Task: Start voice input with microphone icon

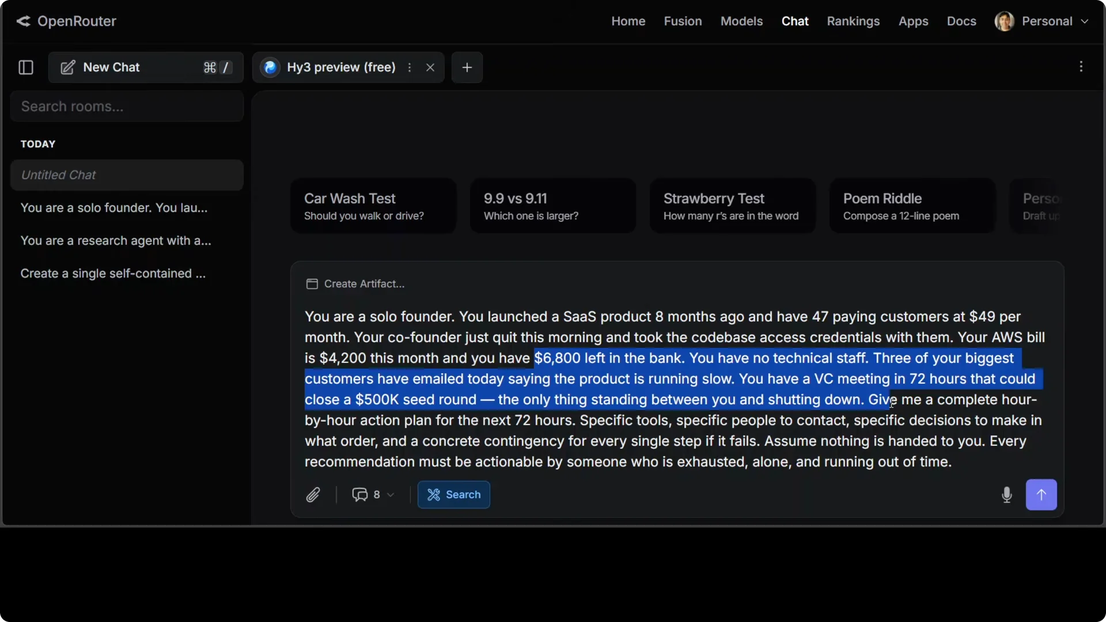Action: tap(1007, 495)
